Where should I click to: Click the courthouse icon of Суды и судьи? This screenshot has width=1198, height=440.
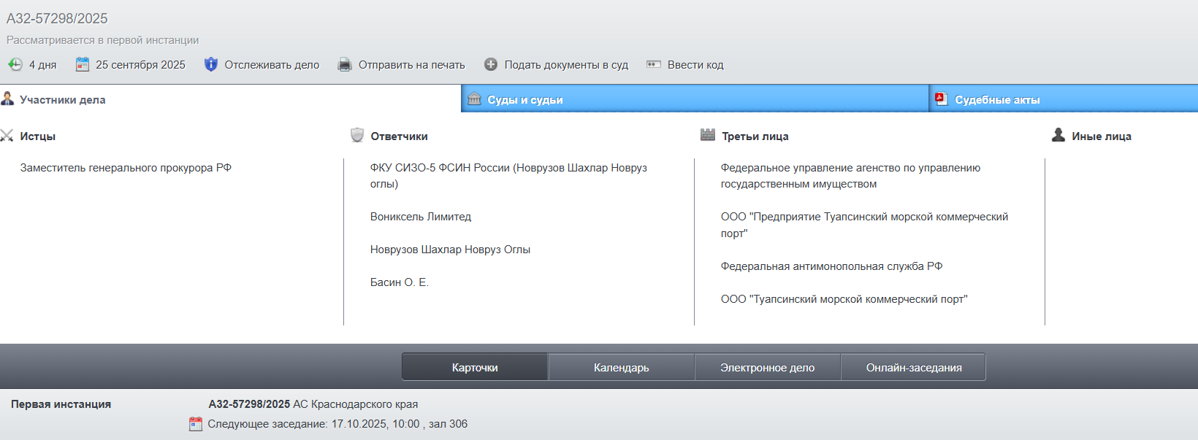[474, 99]
